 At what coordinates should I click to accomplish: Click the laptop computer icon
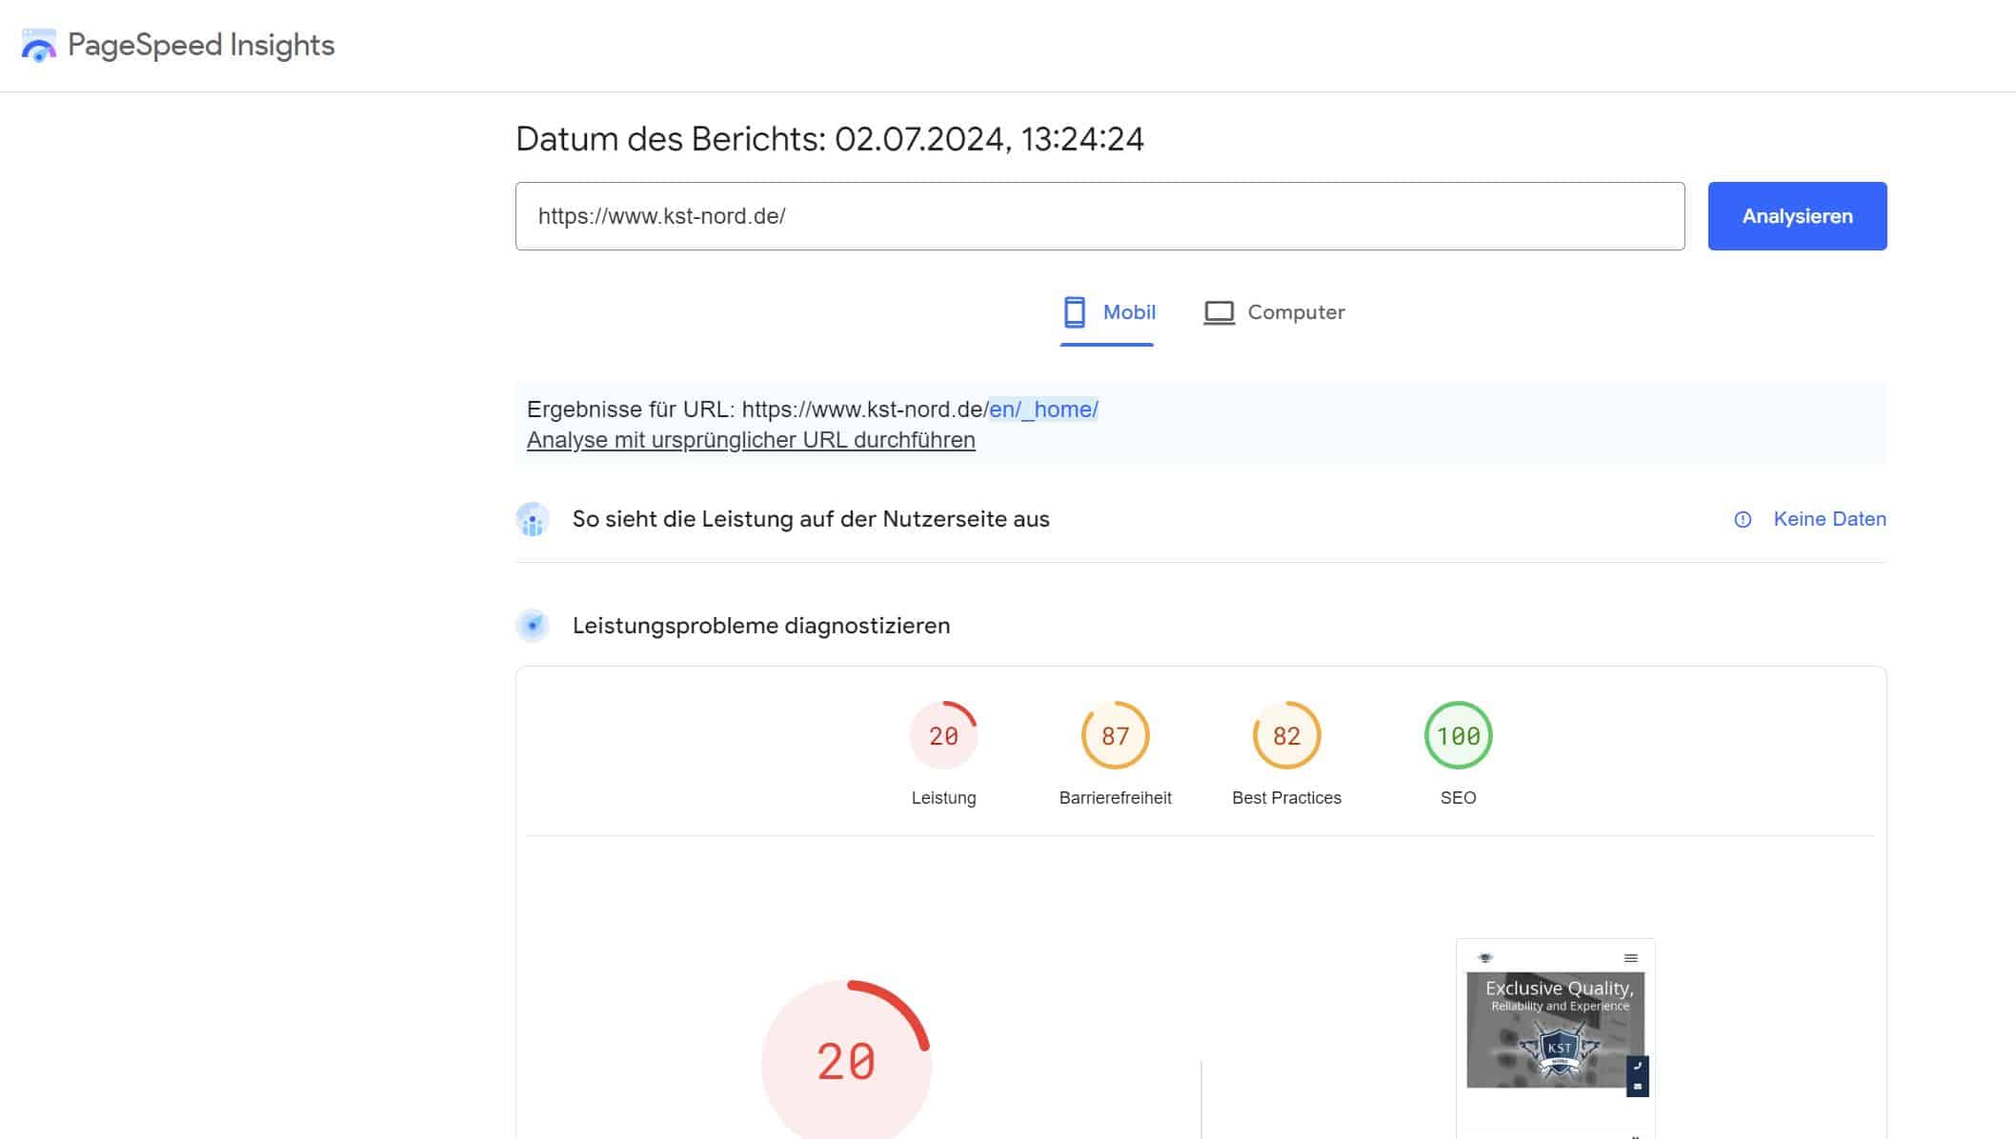click(x=1219, y=312)
